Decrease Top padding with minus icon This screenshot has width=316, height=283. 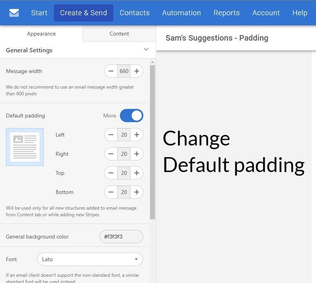point(111,173)
